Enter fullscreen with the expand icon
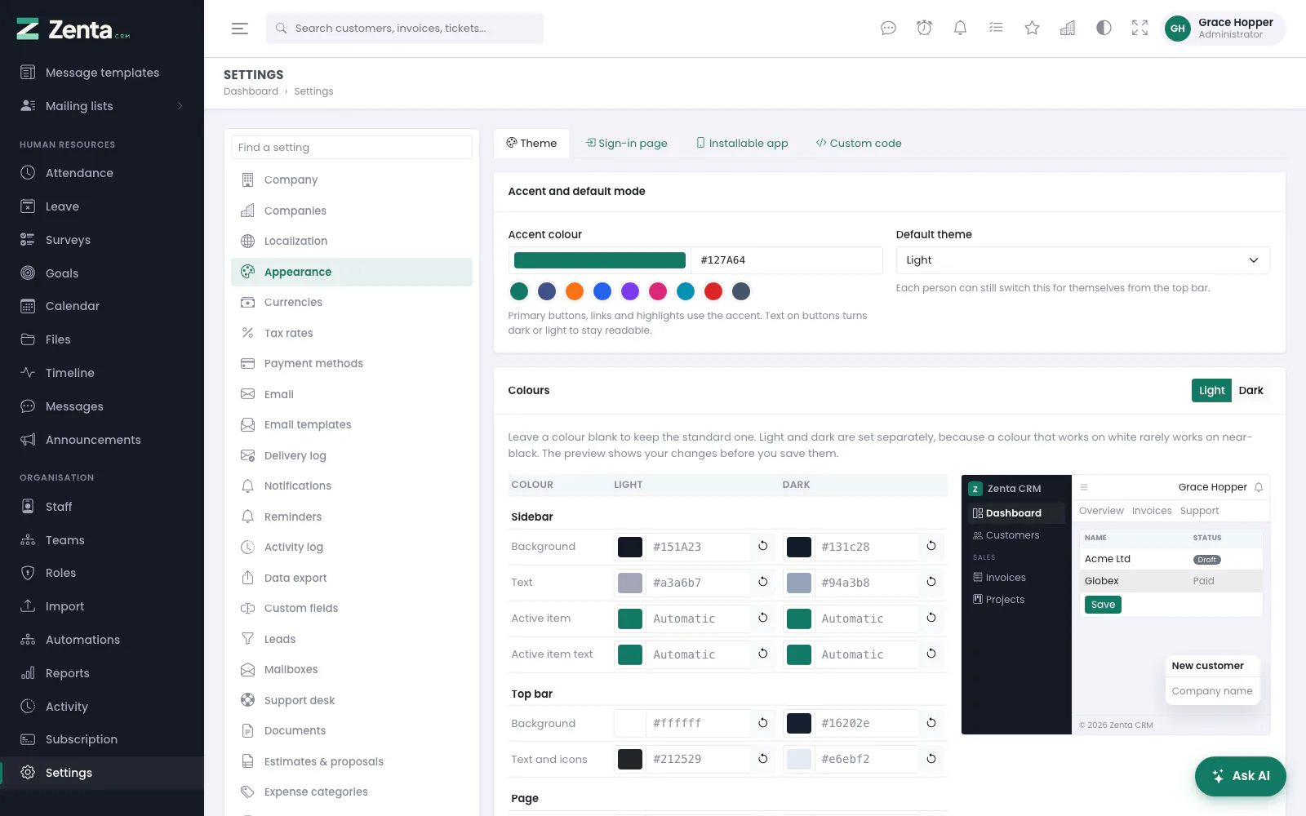This screenshot has width=1306, height=816. point(1139,29)
